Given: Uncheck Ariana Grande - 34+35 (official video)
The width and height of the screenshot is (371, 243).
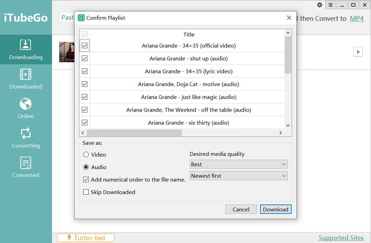Looking at the screenshot, I should [x=85, y=45].
